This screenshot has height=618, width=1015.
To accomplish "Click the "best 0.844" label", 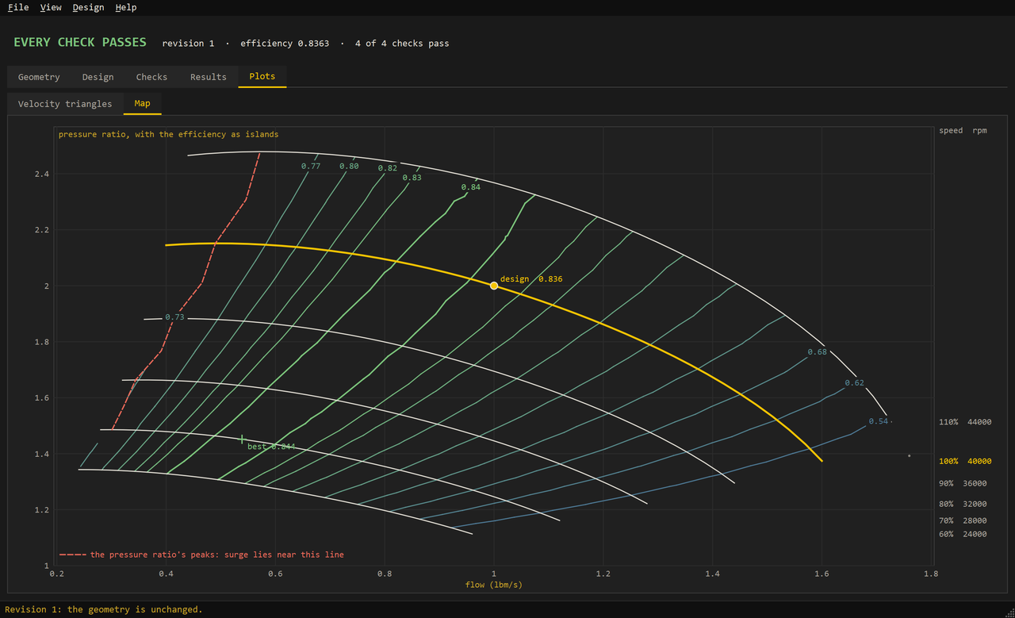I will coord(271,447).
